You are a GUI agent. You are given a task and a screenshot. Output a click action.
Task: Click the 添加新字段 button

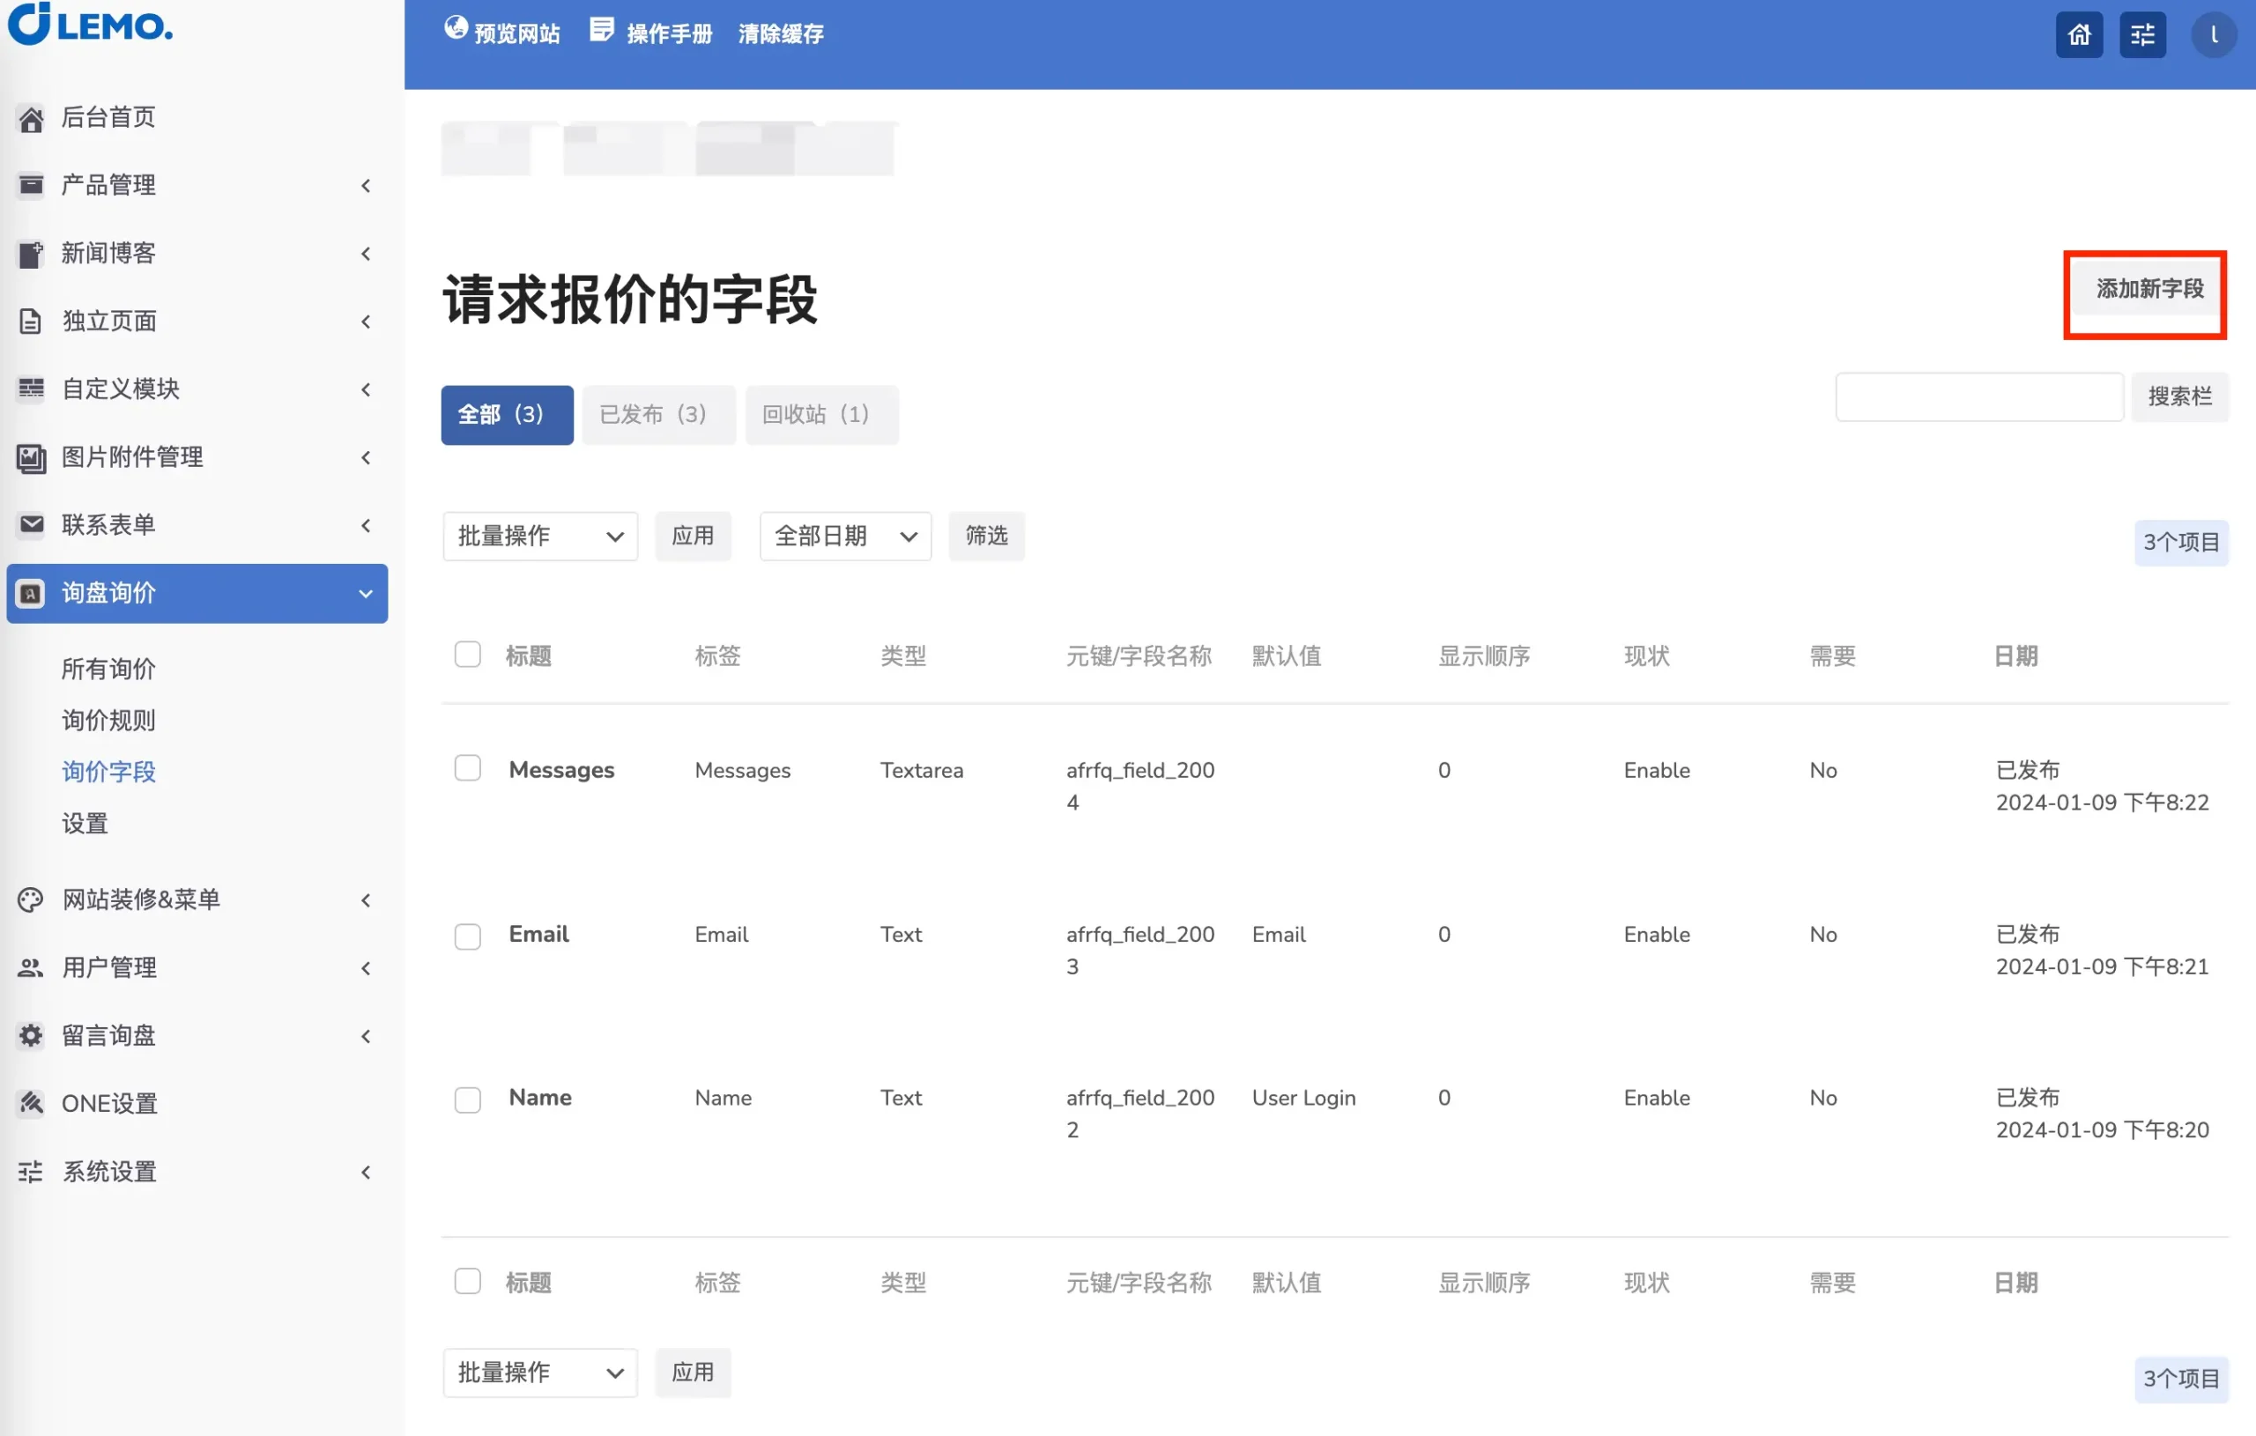click(2148, 288)
